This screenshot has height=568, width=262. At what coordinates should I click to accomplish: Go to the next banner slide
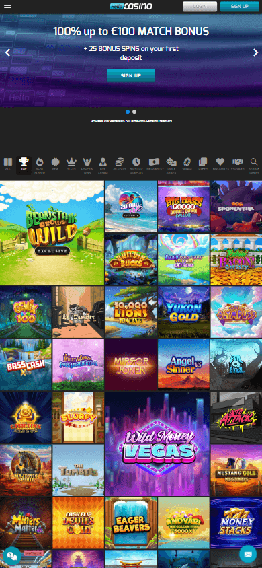(x=255, y=52)
